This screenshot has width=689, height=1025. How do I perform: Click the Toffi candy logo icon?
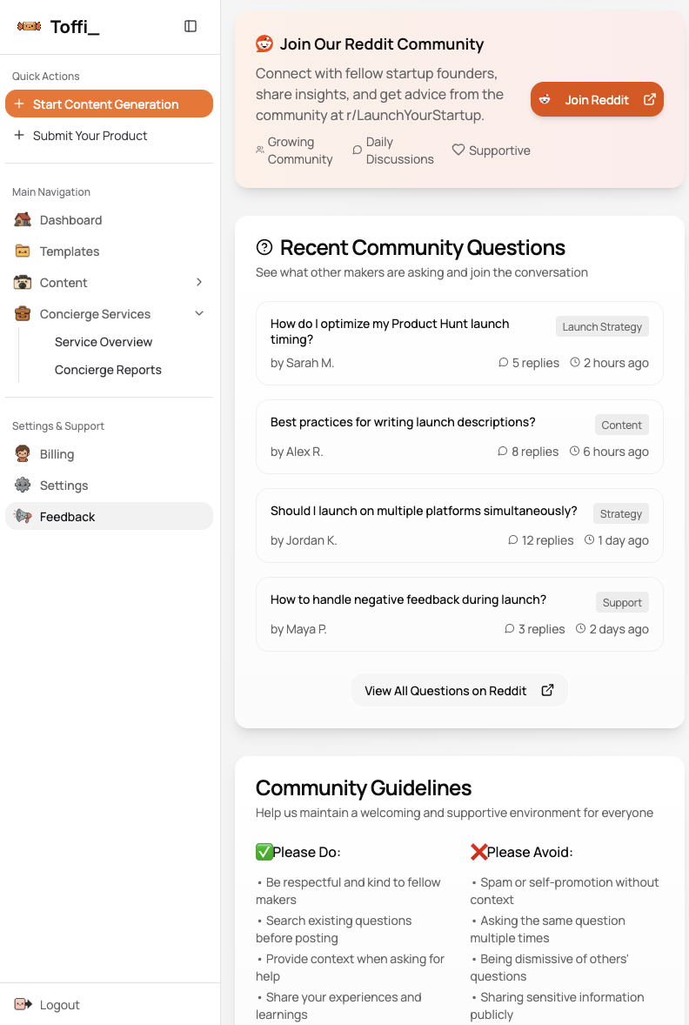click(x=29, y=26)
